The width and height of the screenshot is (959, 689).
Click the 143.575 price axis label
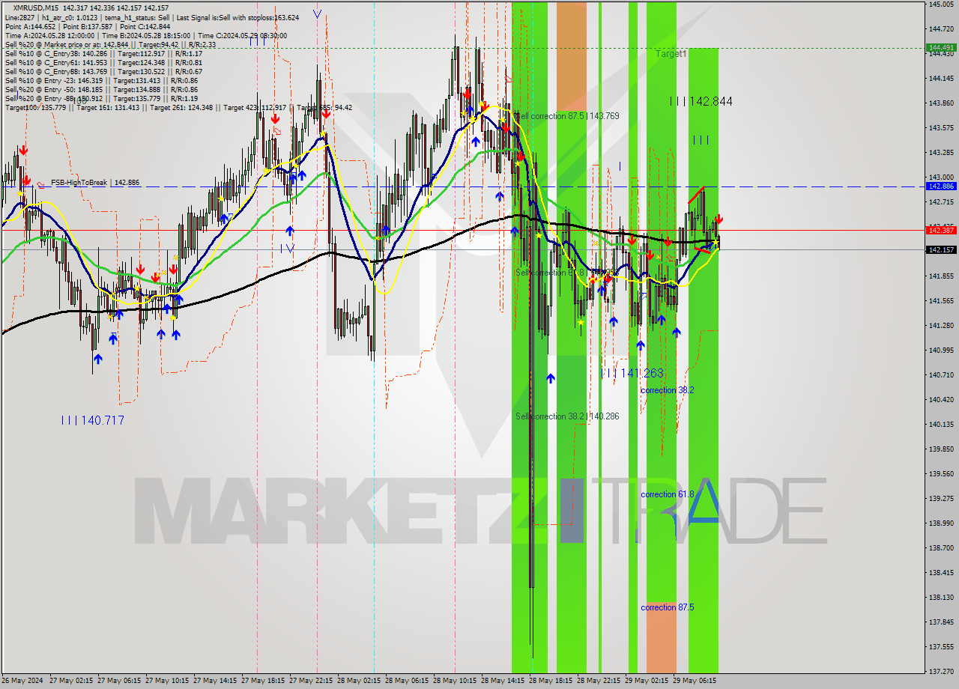tap(940, 128)
